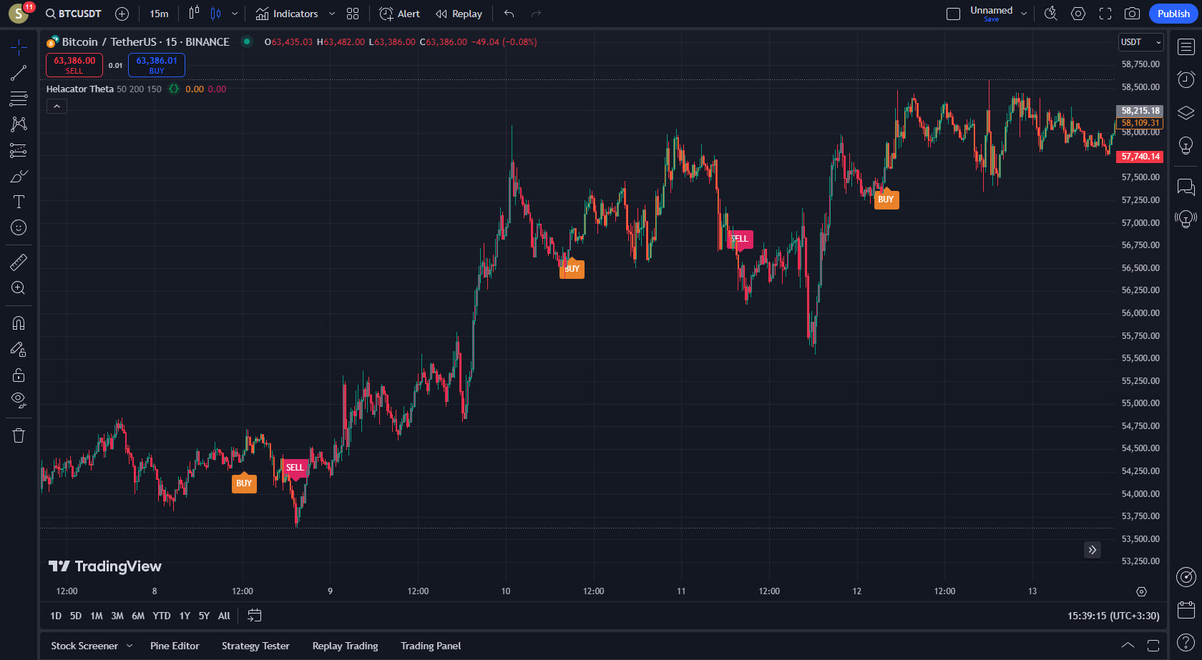Activate the zoom in tool
The width and height of the screenshot is (1202, 660).
coord(19,288)
